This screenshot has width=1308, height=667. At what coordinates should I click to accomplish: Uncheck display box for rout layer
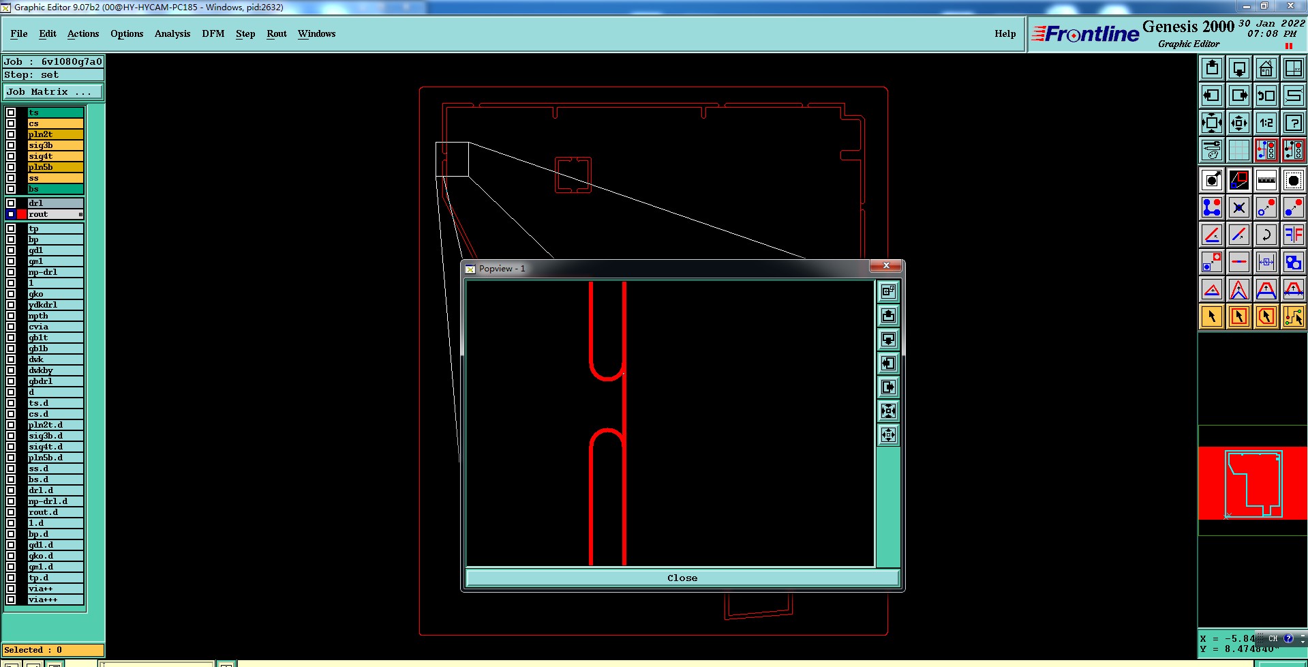pyautogui.click(x=11, y=214)
